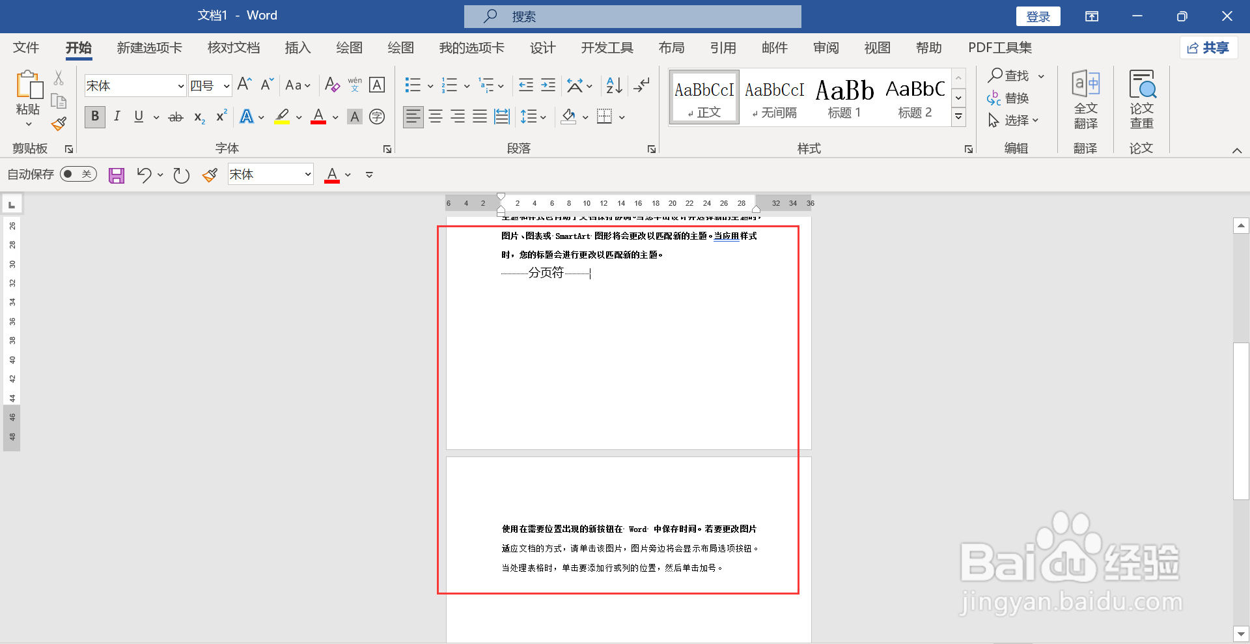Toggle justify alignment

(x=480, y=117)
